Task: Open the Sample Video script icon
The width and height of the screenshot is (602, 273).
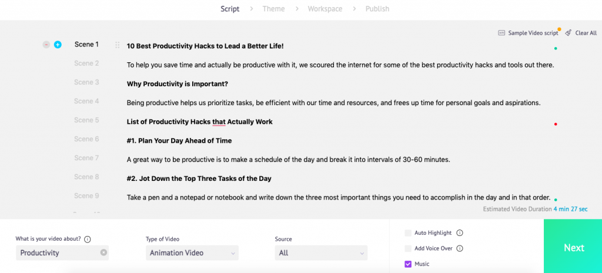Action: pos(501,33)
